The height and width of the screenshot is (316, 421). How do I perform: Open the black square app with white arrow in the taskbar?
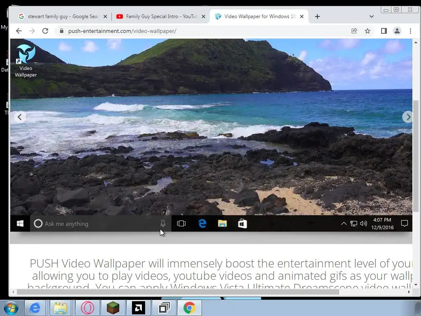(139, 308)
